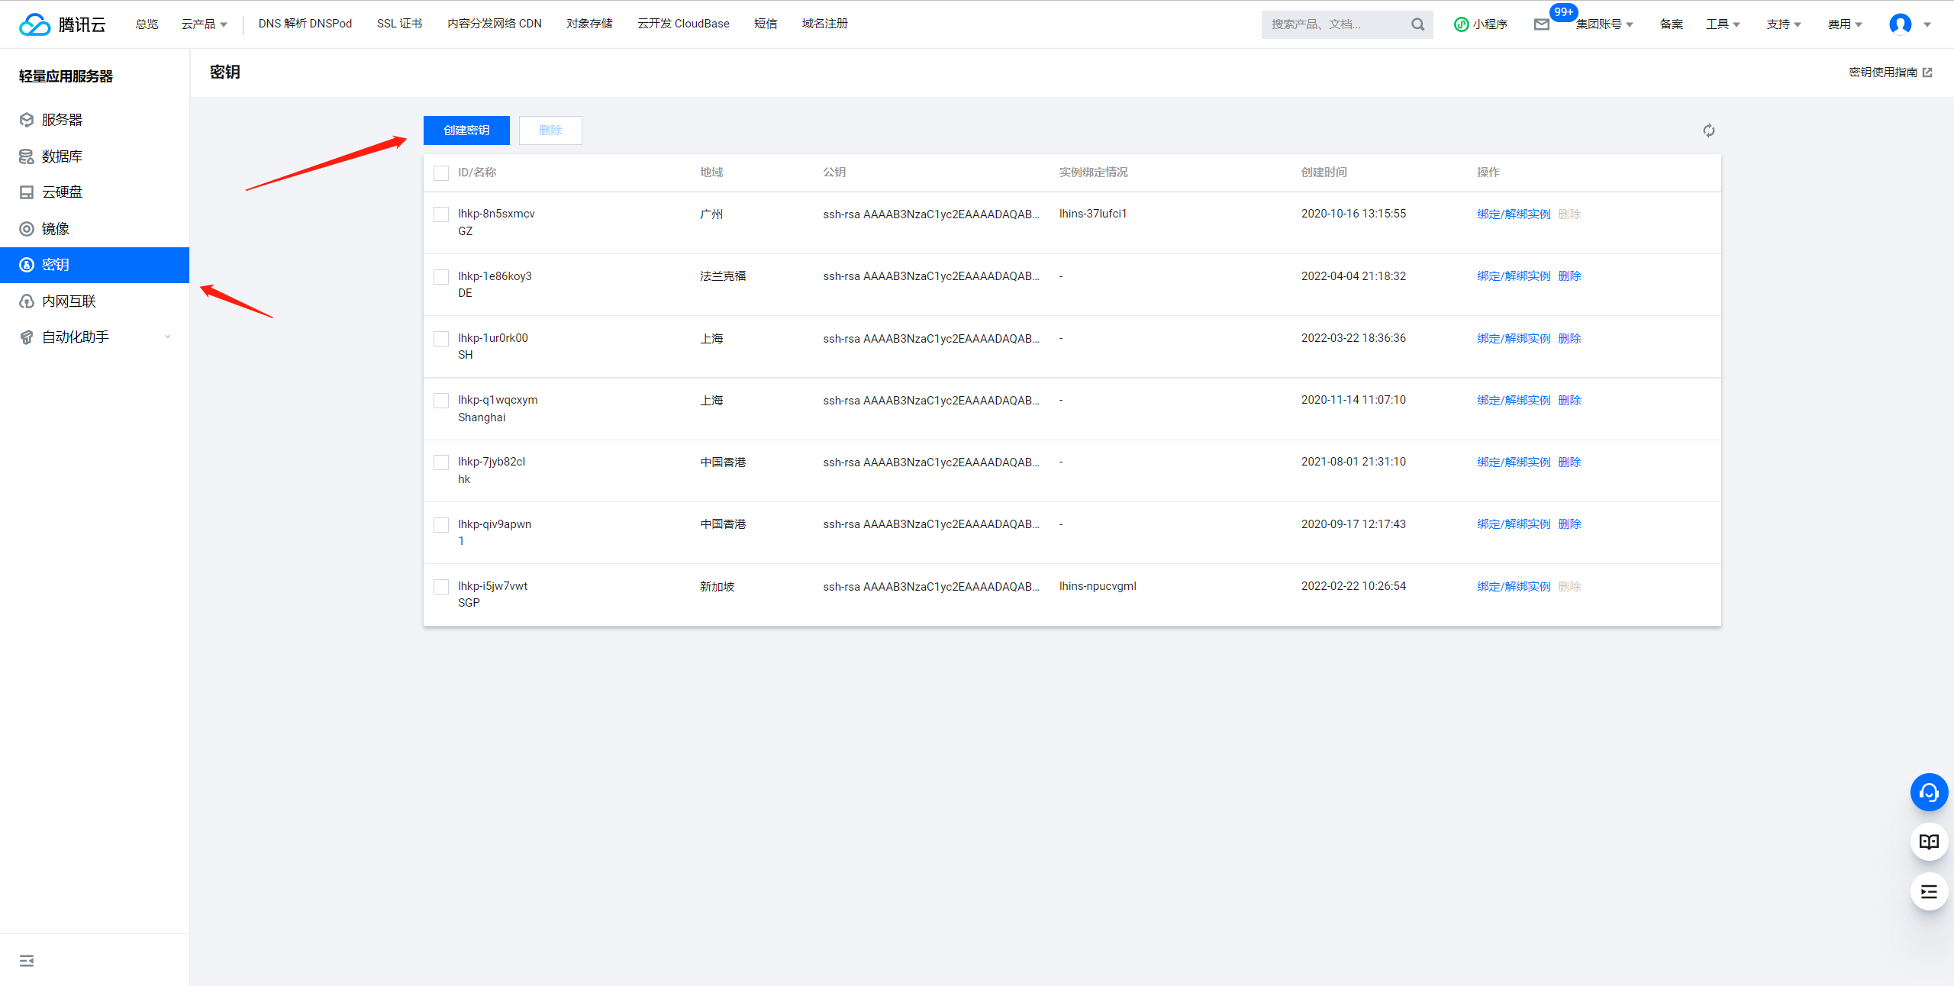This screenshot has height=986, width=1954.
Task: Check the box for lhkp-8n5sxmcv key
Action: 441,214
